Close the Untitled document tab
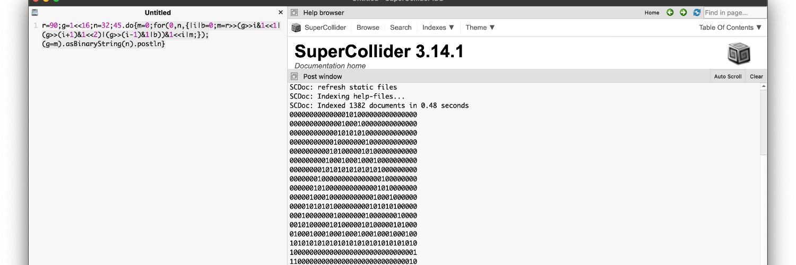The image size is (796, 265). point(281,12)
